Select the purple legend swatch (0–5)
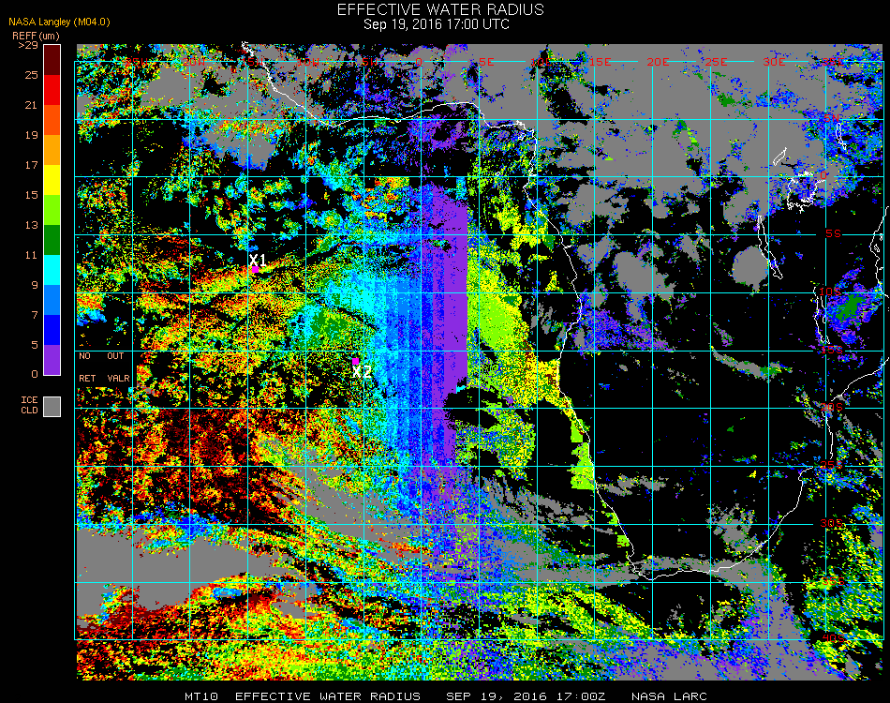890x703 pixels. (x=52, y=360)
